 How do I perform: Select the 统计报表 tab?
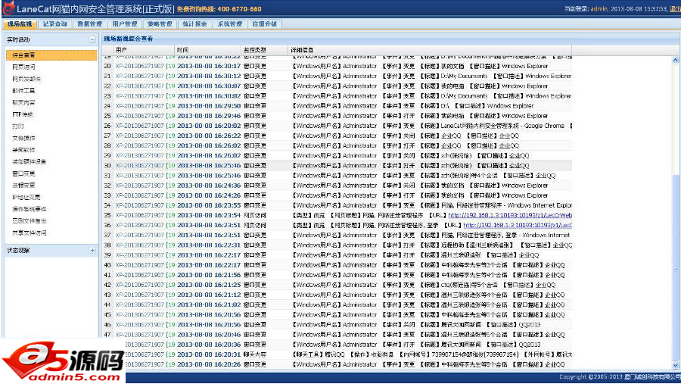pos(194,24)
